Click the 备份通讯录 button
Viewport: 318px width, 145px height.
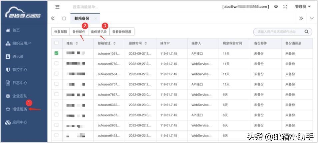coord(99,32)
